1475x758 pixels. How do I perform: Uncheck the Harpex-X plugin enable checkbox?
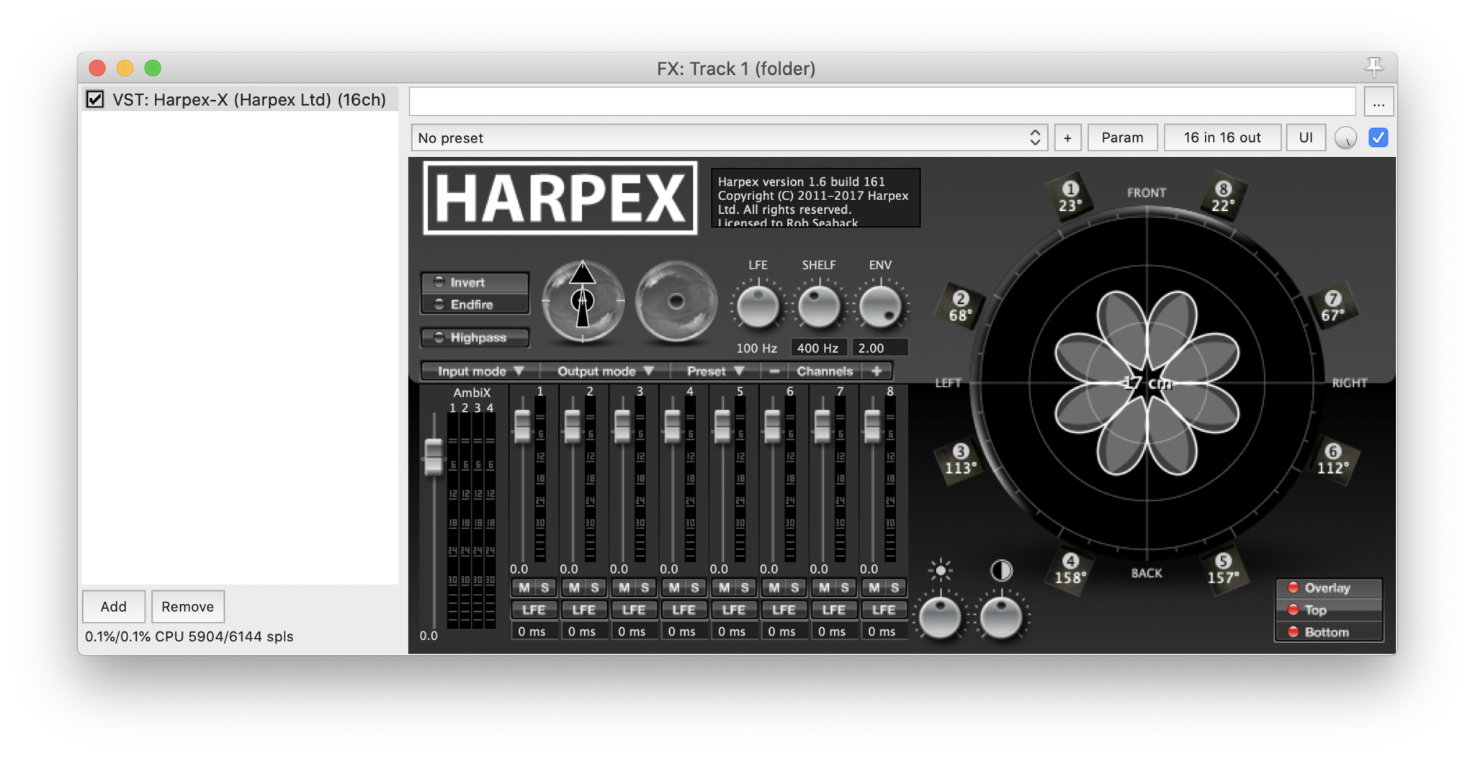(x=95, y=99)
